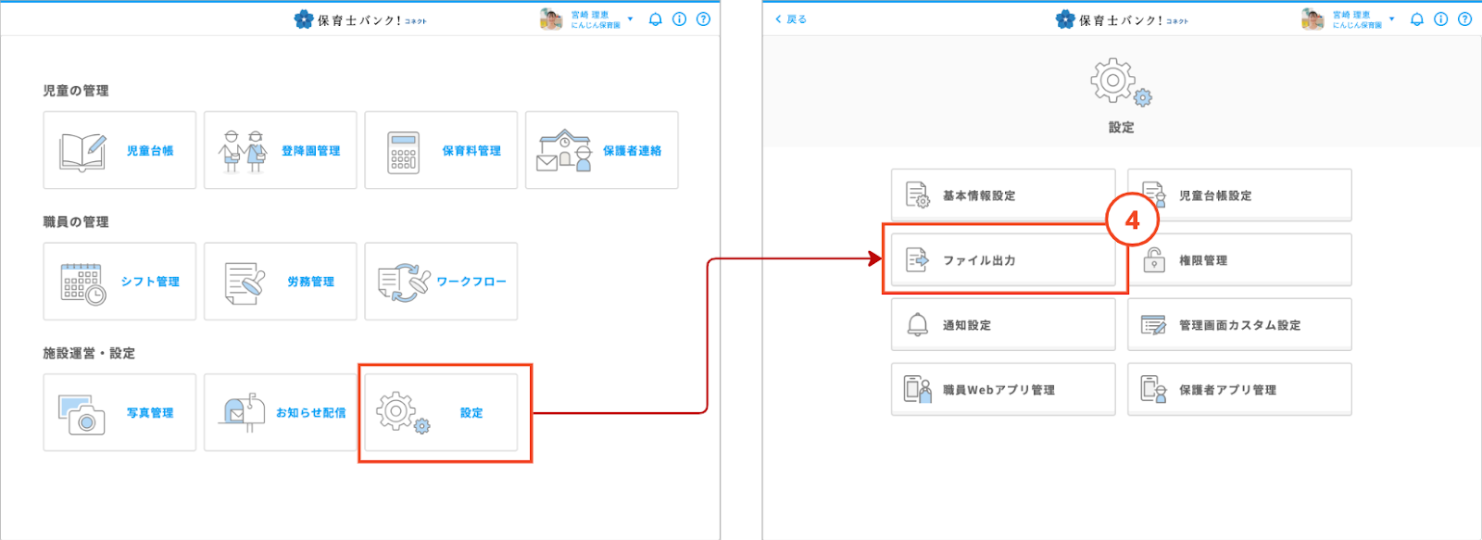
Task: Open ファイル出力 settings button
Action: [x=1003, y=260]
